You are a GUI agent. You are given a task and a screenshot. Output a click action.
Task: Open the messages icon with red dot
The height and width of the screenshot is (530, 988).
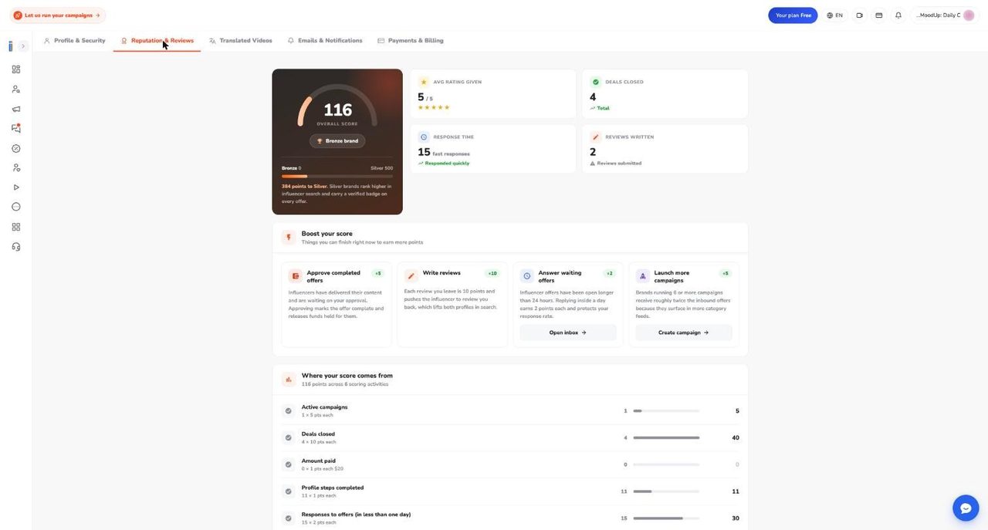(x=16, y=128)
